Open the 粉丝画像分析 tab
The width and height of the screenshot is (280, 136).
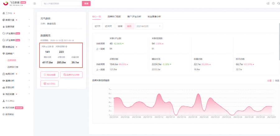(154, 16)
